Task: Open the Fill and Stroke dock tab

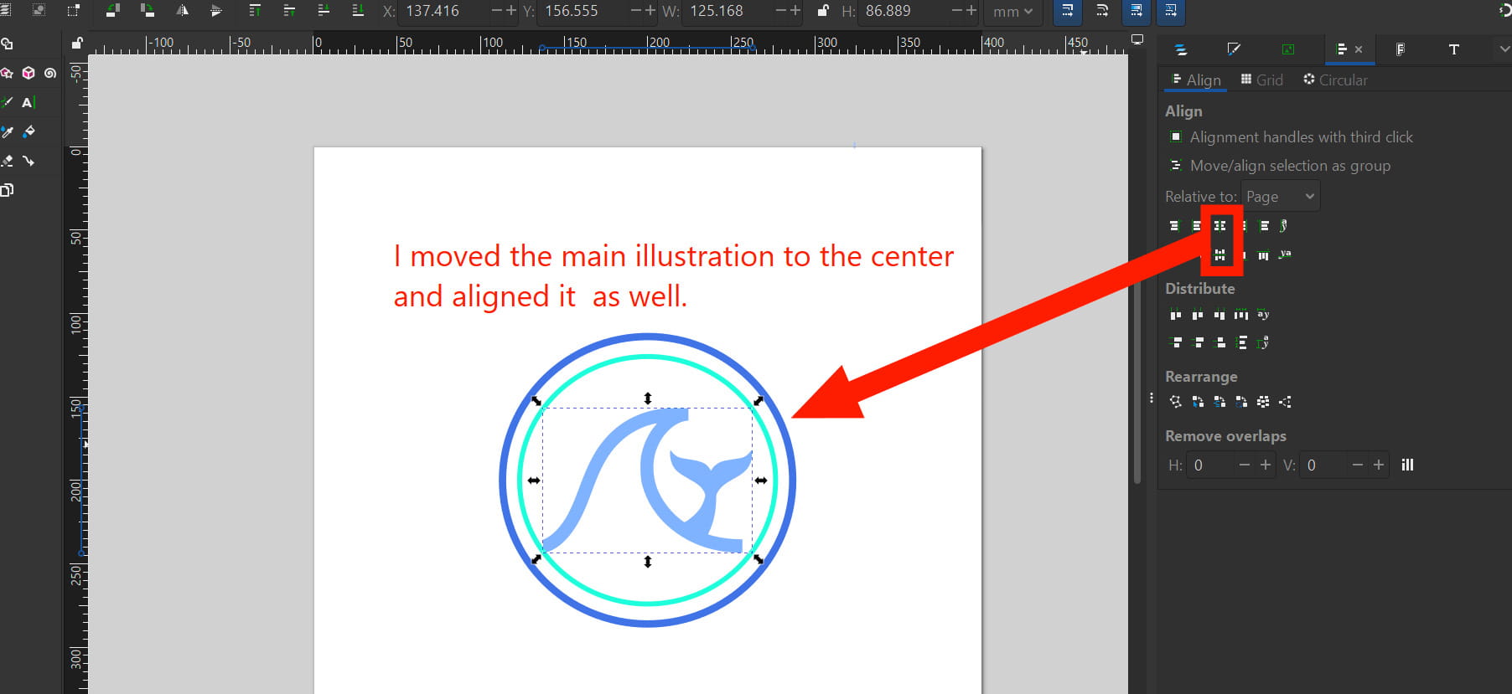Action: tap(1234, 49)
